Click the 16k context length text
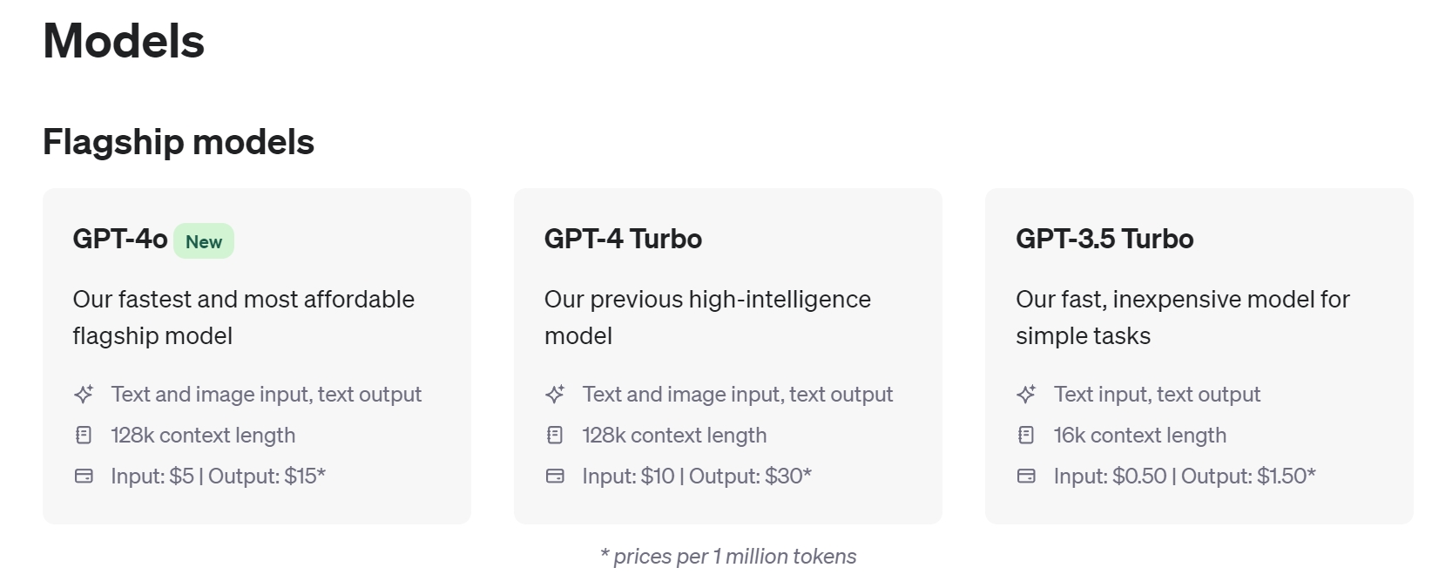 [1139, 435]
